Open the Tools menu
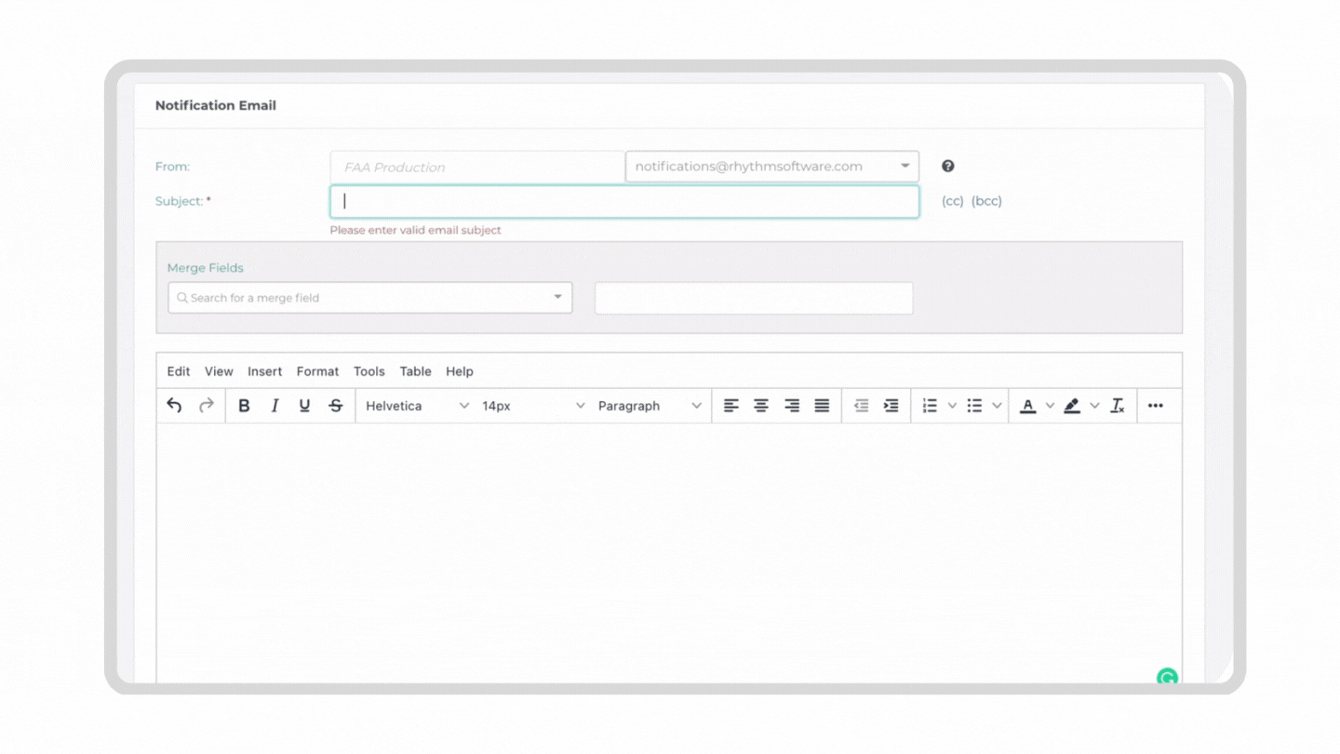1340x754 pixels. coord(368,371)
